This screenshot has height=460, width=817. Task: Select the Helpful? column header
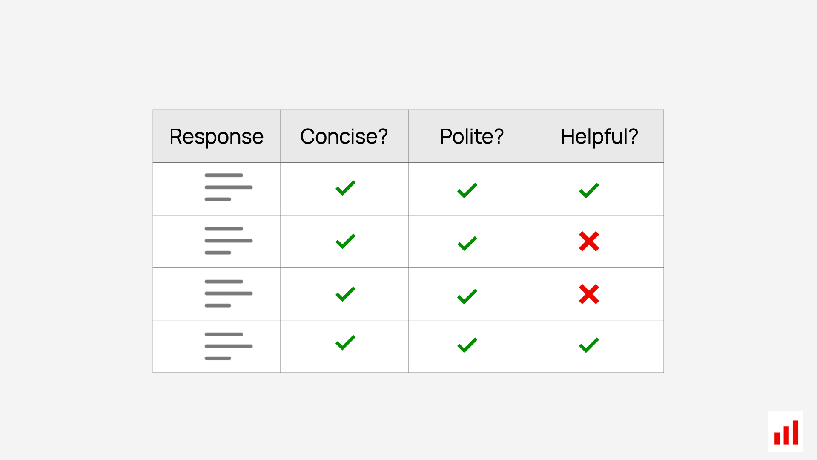click(x=600, y=136)
